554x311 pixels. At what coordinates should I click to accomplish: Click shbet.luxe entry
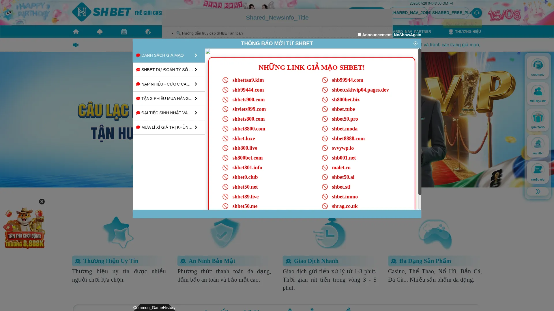(244, 139)
